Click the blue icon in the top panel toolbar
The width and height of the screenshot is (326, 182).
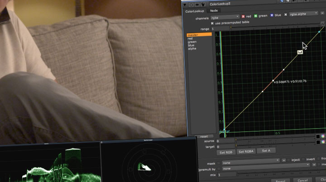click(x=282, y=1)
